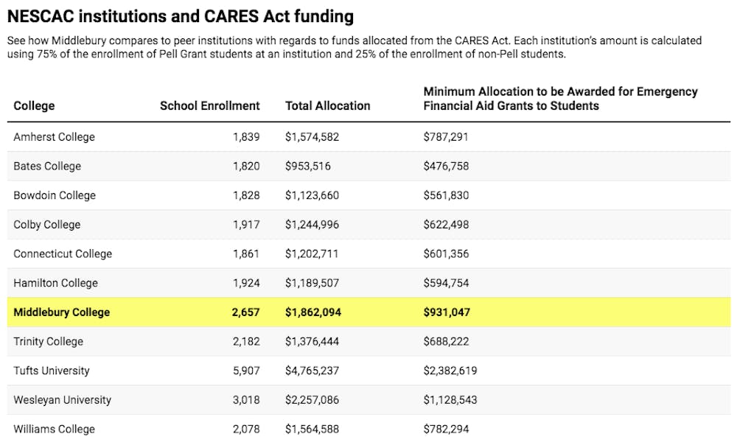Click Amherst's total allocation $1,574,582
The image size is (737, 448).
312,137
